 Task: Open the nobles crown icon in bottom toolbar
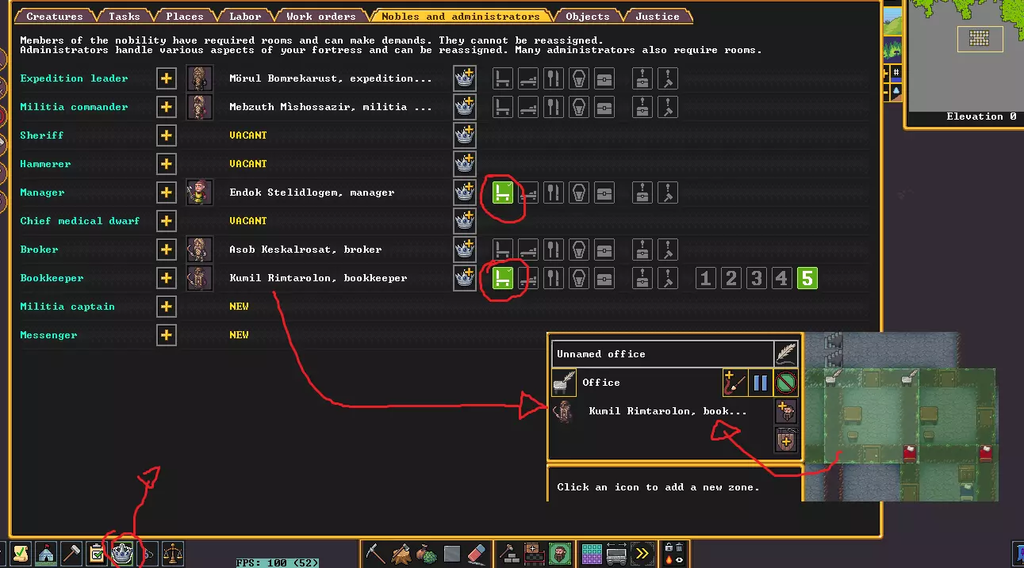122,553
